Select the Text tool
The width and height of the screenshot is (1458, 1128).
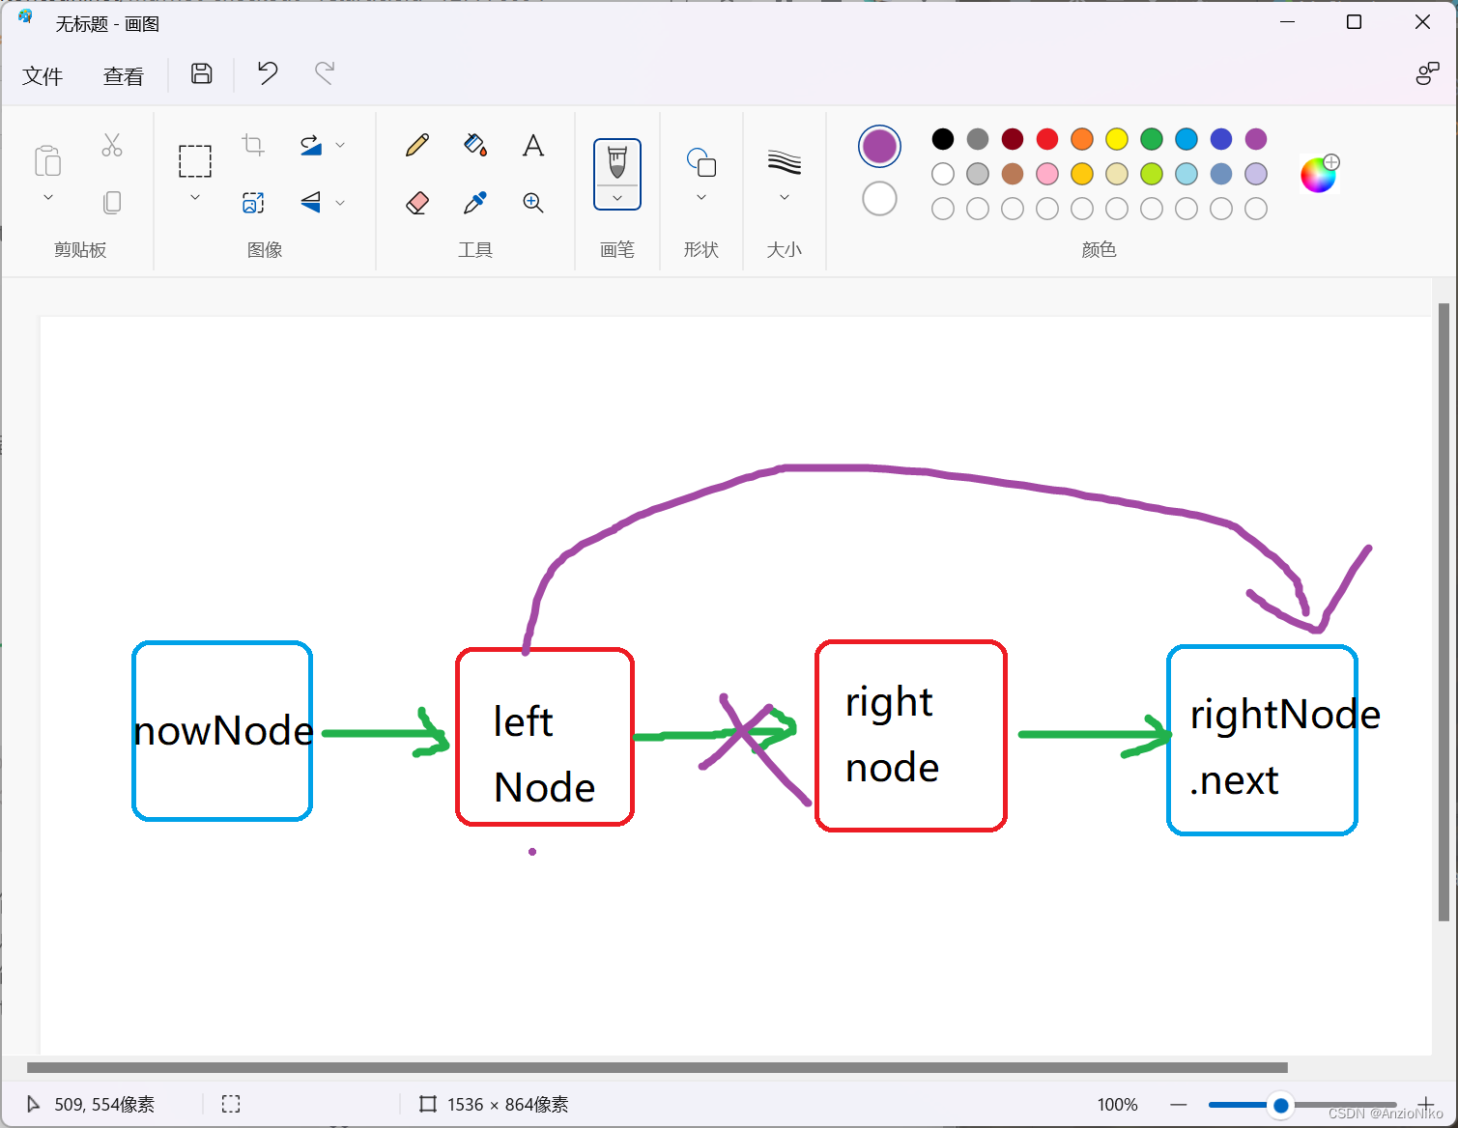[532, 146]
